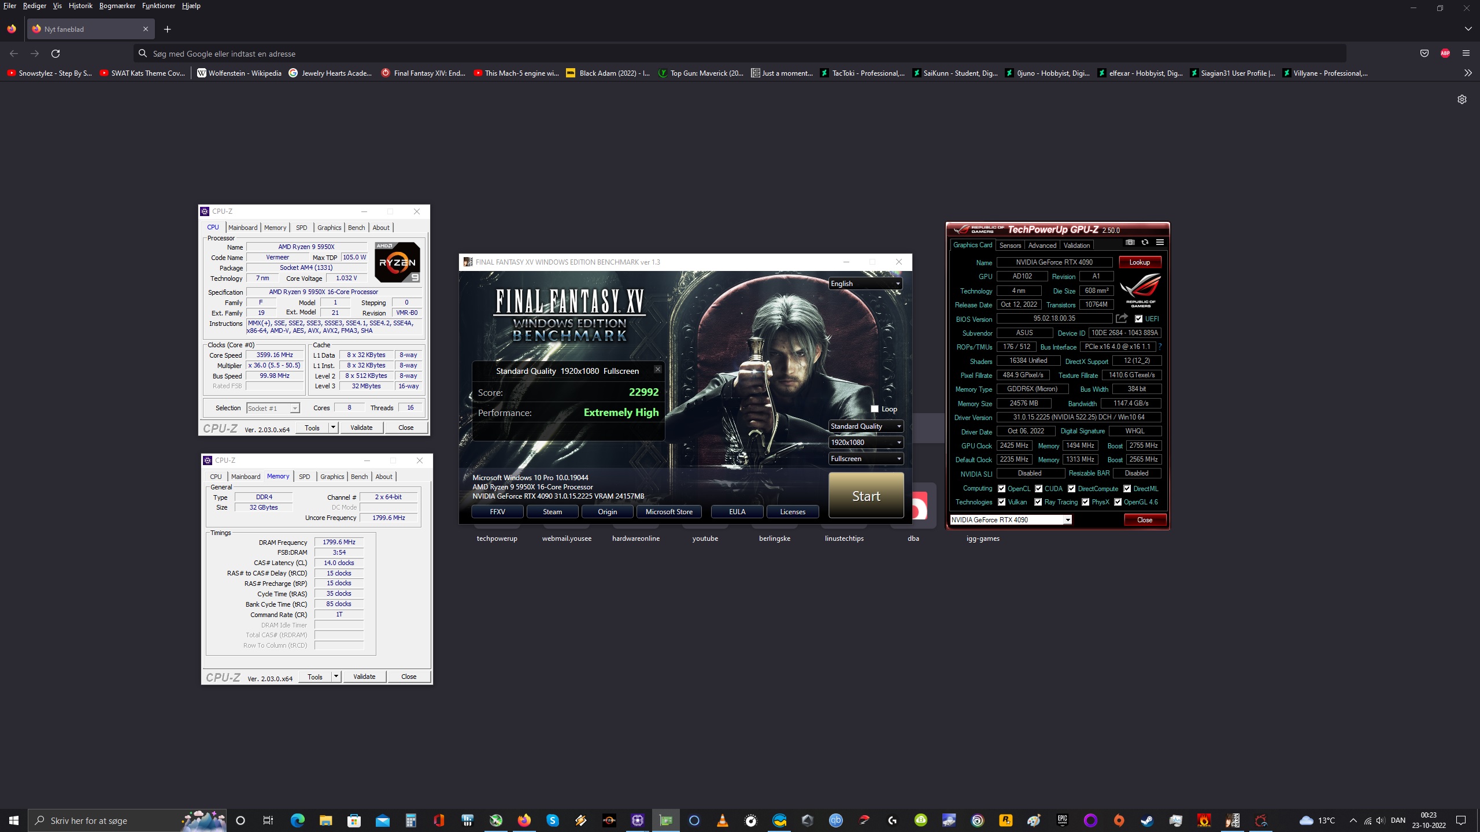1480x832 pixels.
Task: Click the Start button in FFXV benchmark
Action: [x=865, y=496]
